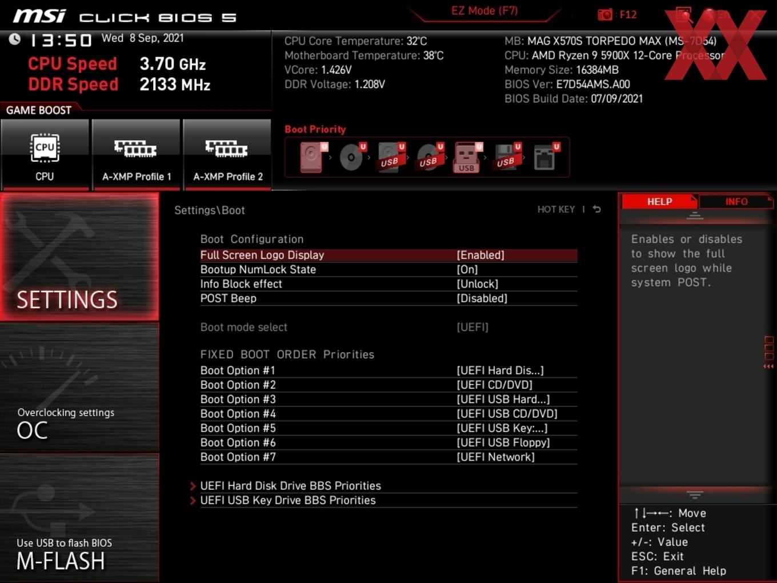This screenshot has height=583, width=777.
Task: Click the help panel bottom scroll handle
Action: tap(695, 494)
